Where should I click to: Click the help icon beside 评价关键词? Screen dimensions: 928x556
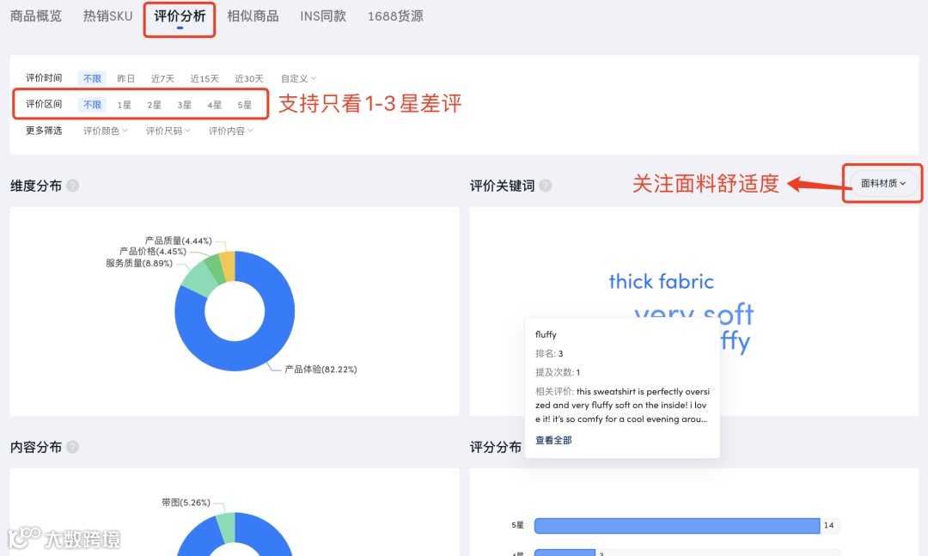coord(546,186)
